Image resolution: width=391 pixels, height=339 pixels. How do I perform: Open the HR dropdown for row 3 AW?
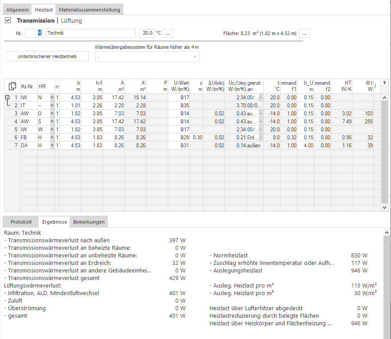pos(52,114)
